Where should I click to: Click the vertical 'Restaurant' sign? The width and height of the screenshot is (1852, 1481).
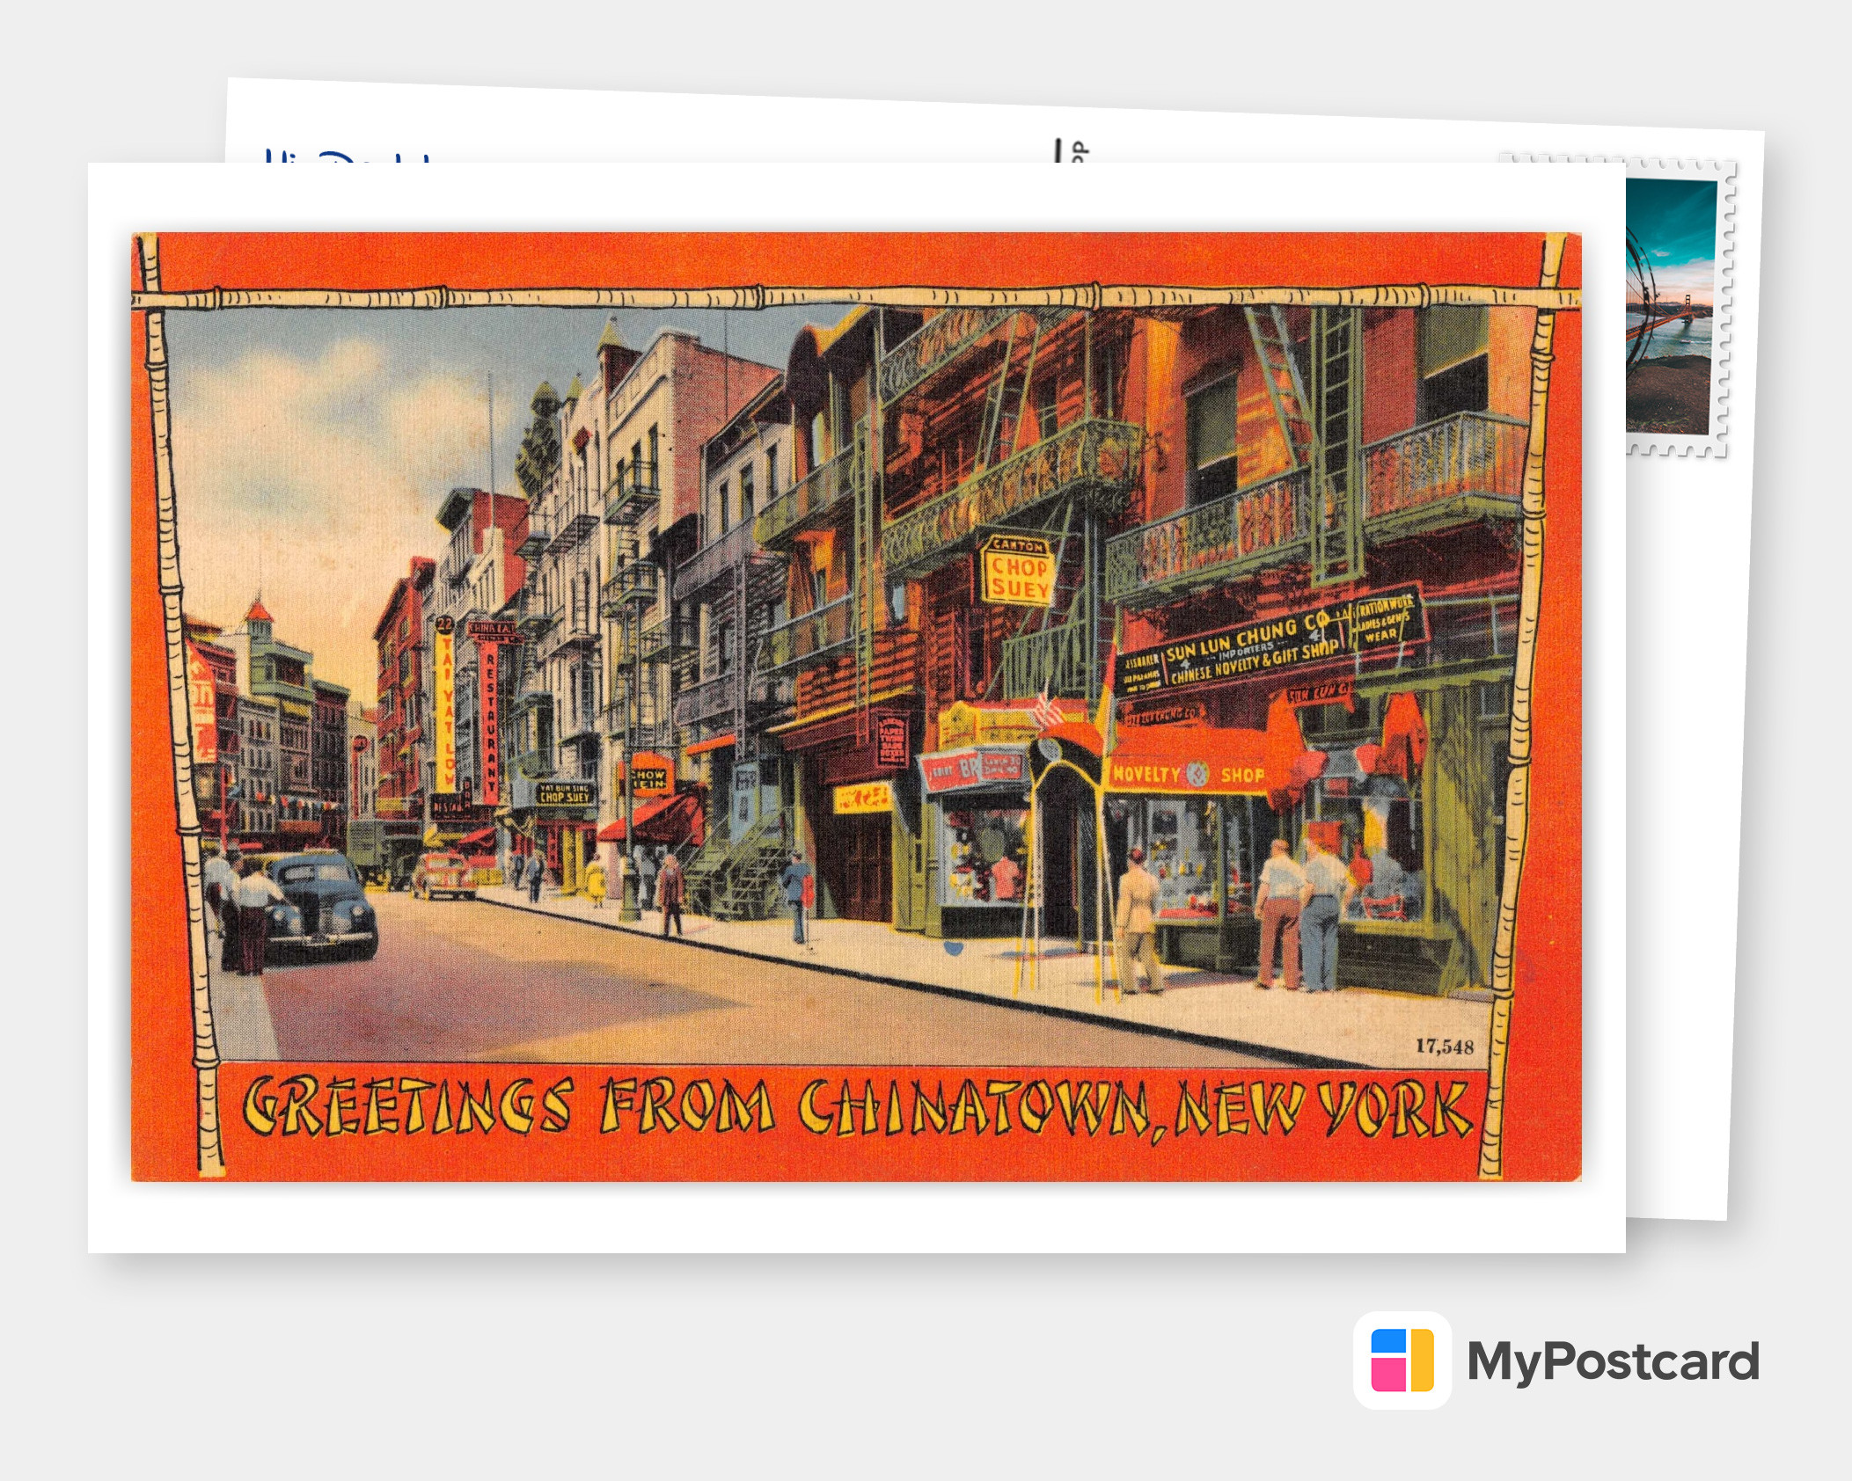pos(489,721)
